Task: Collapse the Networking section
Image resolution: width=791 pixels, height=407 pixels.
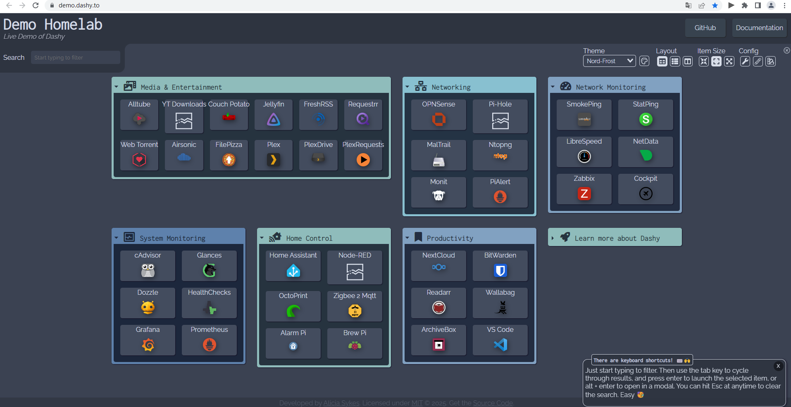Action: (x=407, y=87)
